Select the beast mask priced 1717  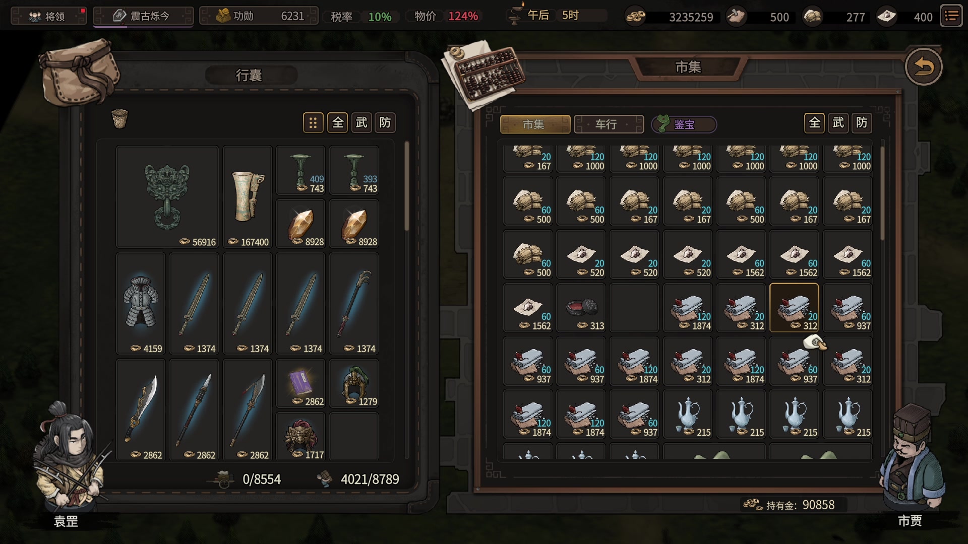point(300,437)
